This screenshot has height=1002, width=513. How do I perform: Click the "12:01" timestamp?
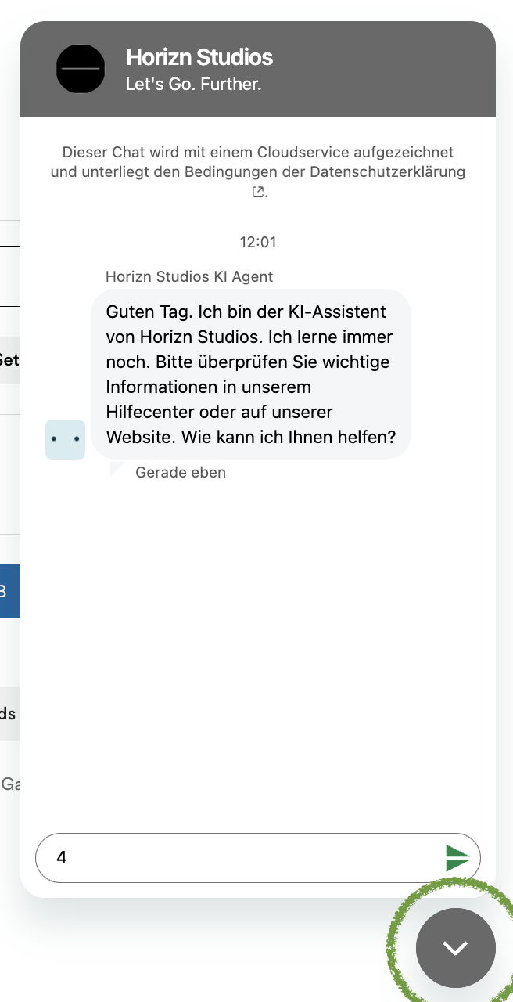point(258,242)
